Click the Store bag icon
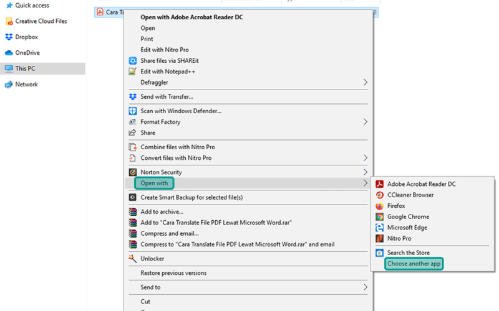This screenshot has height=311, width=499. click(379, 253)
